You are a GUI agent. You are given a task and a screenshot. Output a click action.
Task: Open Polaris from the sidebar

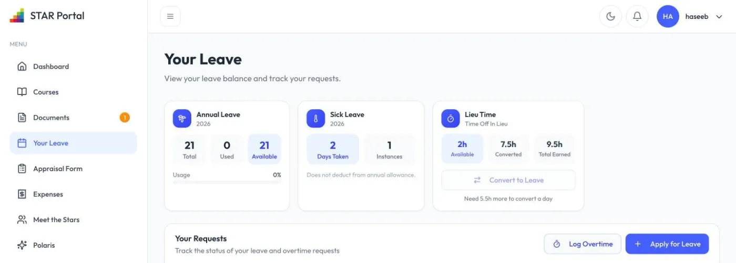pos(73,245)
